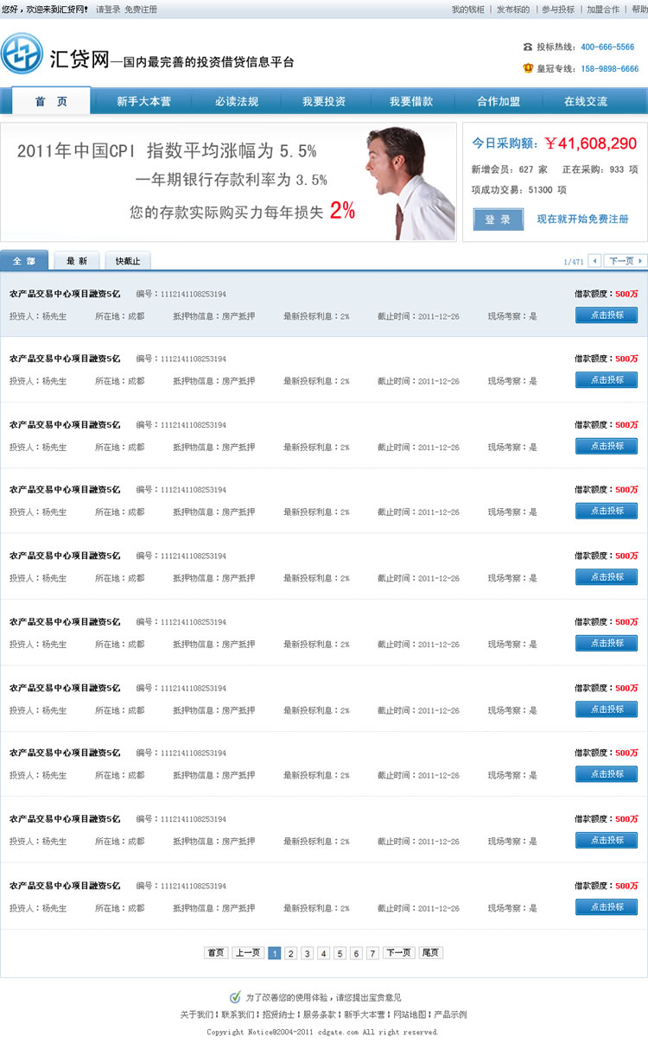The image size is (648, 1049).
Task: Click the crown icon beside 皇冠专线
Action: [x=528, y=68]
